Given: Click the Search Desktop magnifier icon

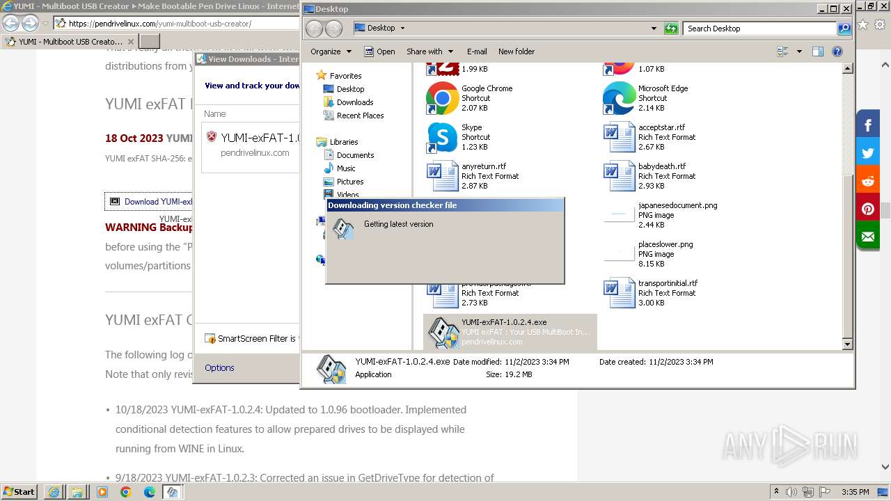Looking at the screenshot, I should click(844, 29).
